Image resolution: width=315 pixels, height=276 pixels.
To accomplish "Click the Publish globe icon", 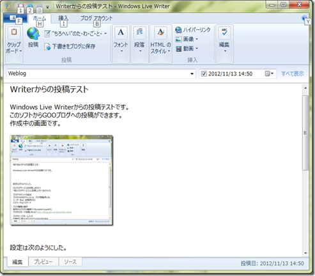I will (33, 33).
